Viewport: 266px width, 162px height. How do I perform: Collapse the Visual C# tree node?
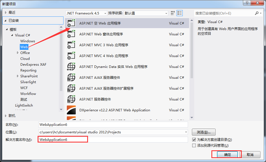12,35
